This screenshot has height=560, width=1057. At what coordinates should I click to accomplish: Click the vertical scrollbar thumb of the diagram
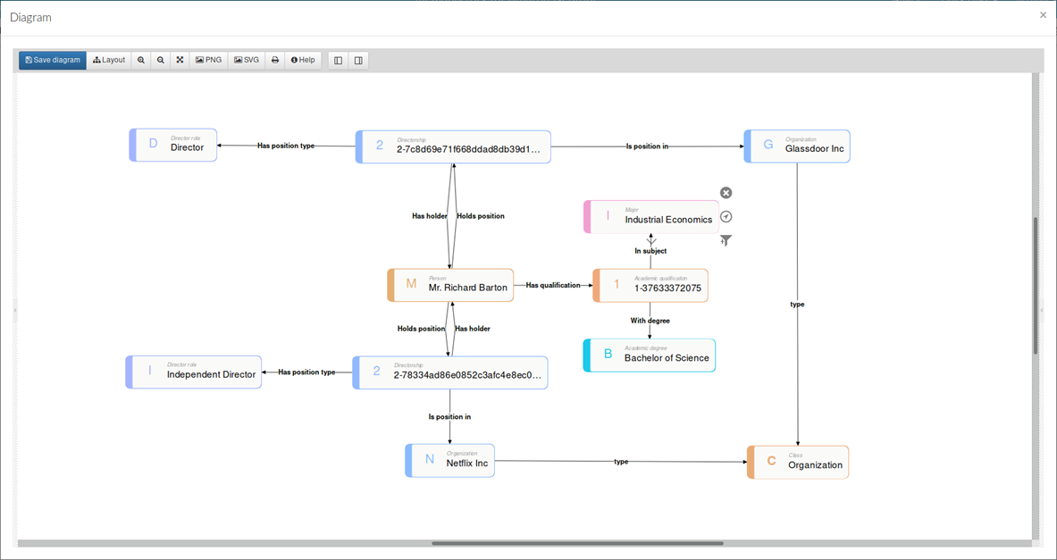(1036, 286)
